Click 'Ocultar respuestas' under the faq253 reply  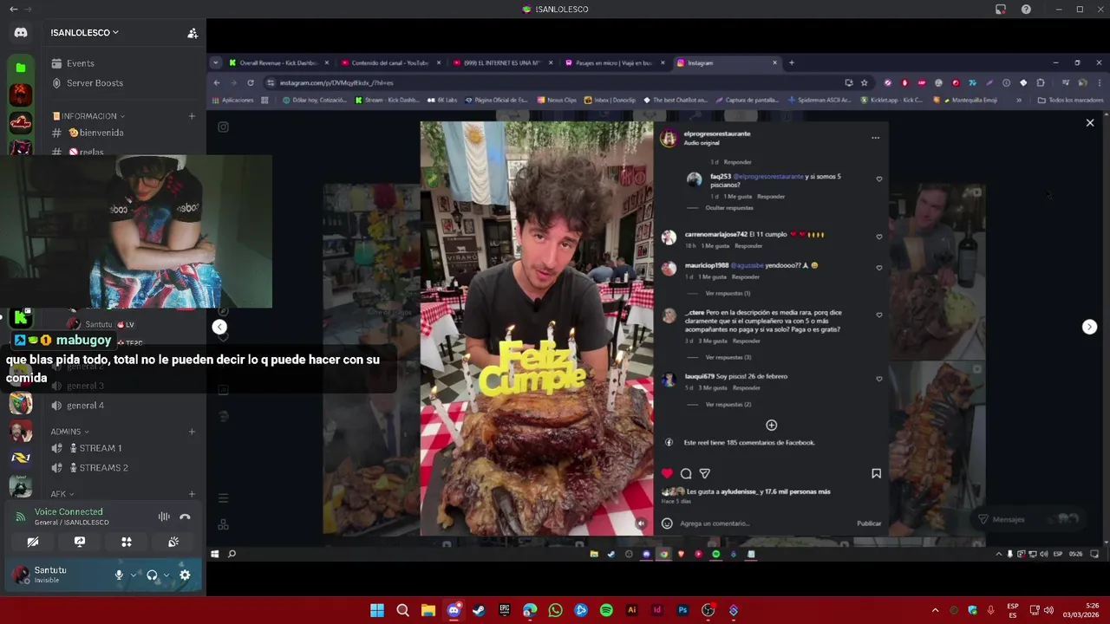click(729, 208)
